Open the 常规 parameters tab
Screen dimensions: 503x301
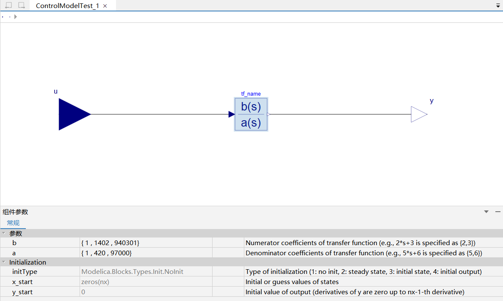(x=13, y=223)
